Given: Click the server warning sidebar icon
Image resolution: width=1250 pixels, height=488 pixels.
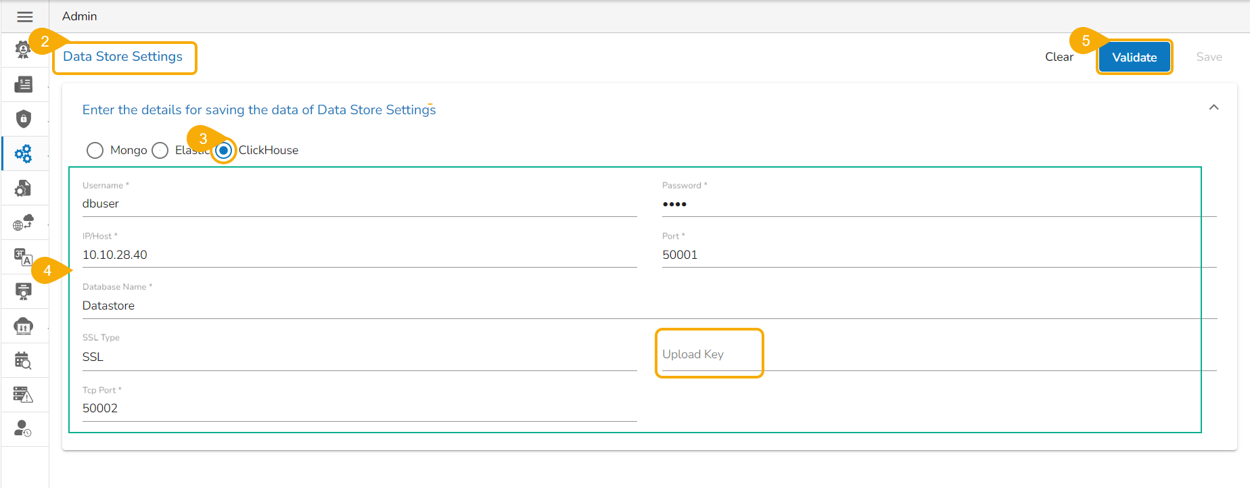Looking at the screenshot, I should click(24, 395).
